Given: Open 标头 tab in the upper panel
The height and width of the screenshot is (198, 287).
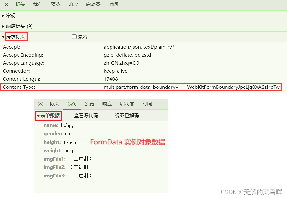Looking at the screenshot, I should [20, 4].
